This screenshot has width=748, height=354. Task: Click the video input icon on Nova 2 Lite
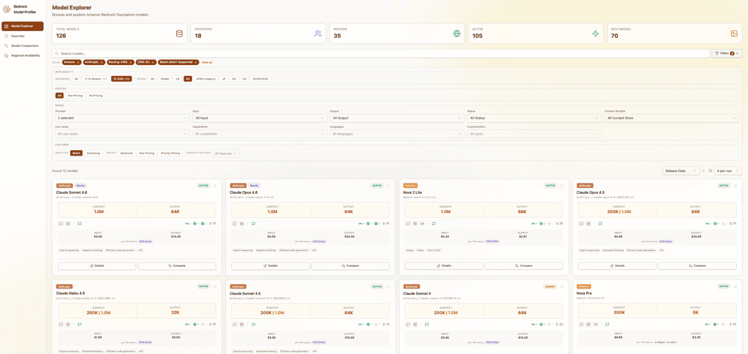[422, 224]
